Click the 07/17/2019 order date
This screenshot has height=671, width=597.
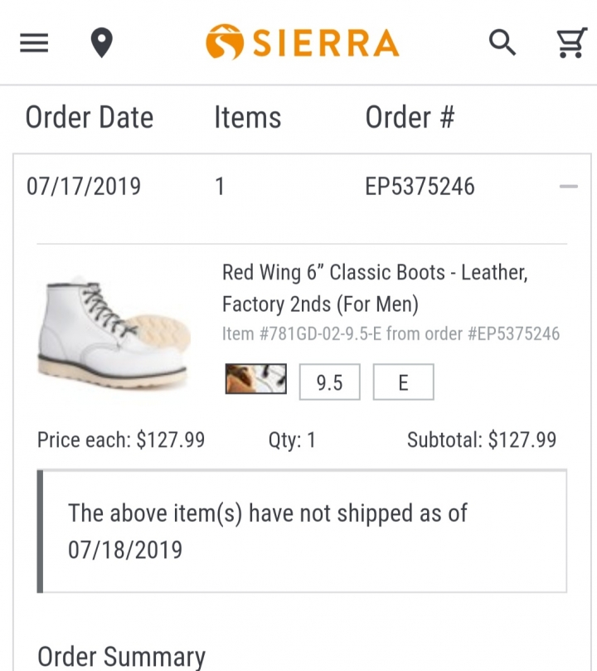pos(84,186)
